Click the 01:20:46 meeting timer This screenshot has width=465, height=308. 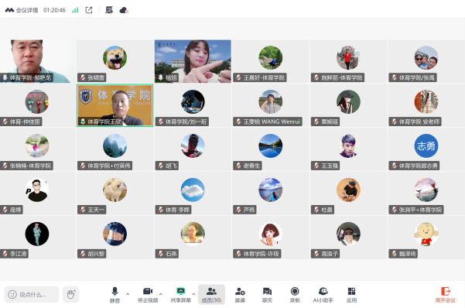click(54, 10)
